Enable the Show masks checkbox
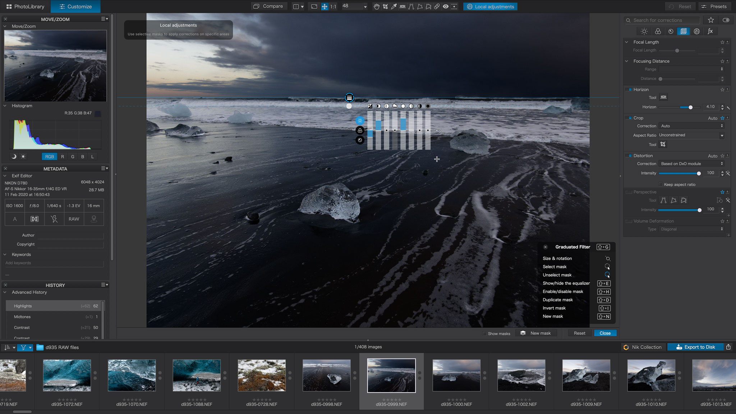Viewport: 736px width, 414px height. coord(484,333)
